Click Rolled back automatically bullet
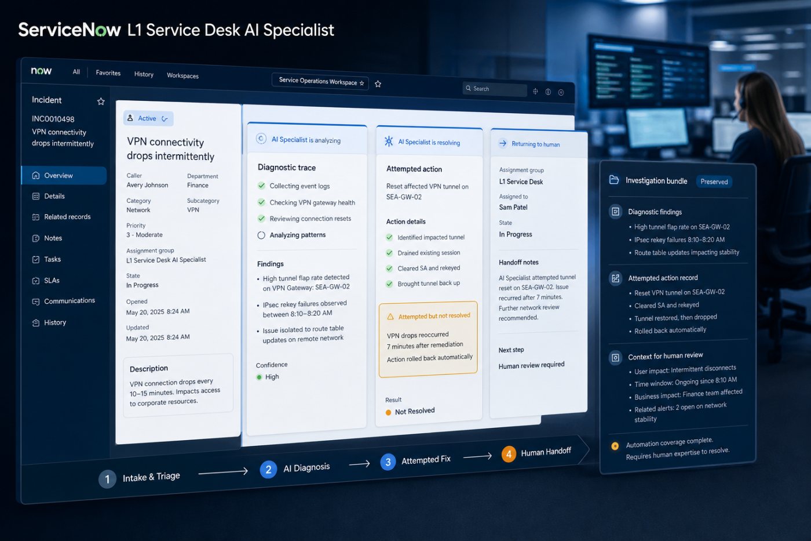This screenshot has width=811, height=541. click(670, 331)
